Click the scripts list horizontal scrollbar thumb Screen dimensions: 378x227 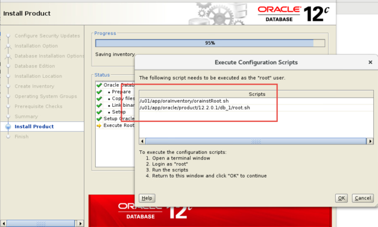tap(256, 141)
